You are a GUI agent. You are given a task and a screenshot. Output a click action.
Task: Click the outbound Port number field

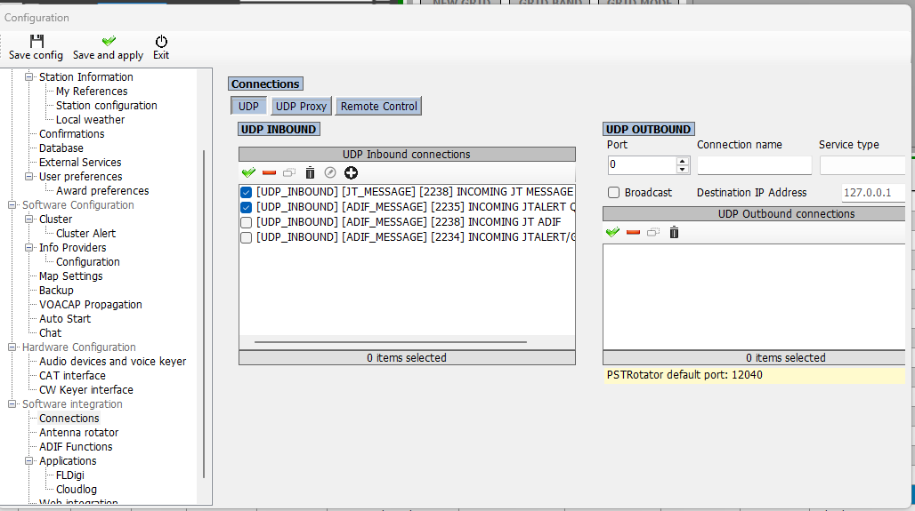(642, 165)
